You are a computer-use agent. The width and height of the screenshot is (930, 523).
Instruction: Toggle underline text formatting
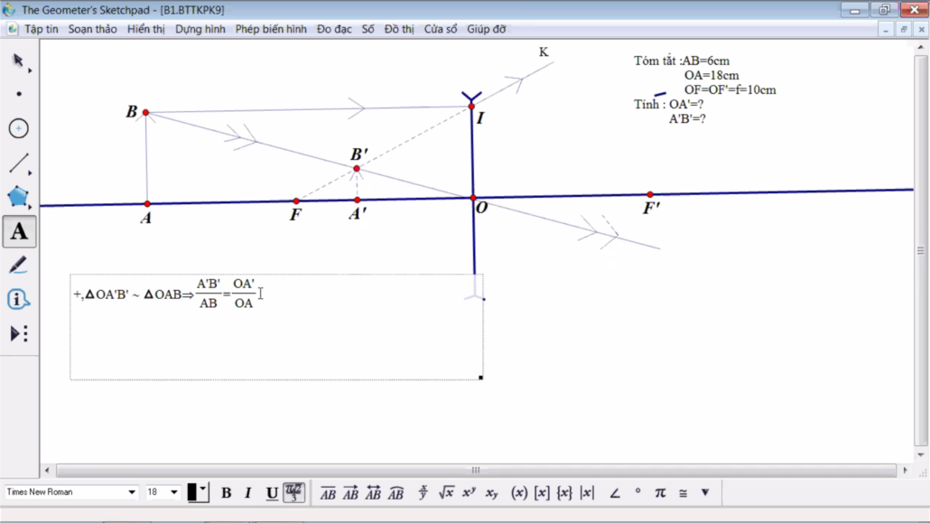pyautogui.click(x=272, y=492)
